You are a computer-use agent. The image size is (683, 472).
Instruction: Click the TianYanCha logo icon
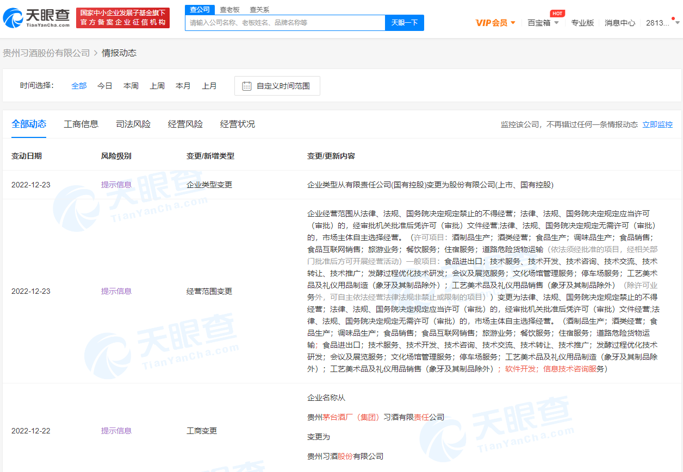pyautogui.click(x=13, y=18)
